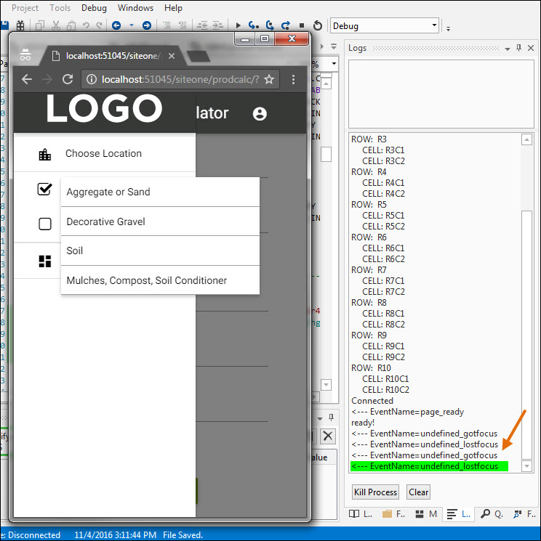
Task: Uncheck the checked checkbox in the sidebar
Action: pos(44,189)
